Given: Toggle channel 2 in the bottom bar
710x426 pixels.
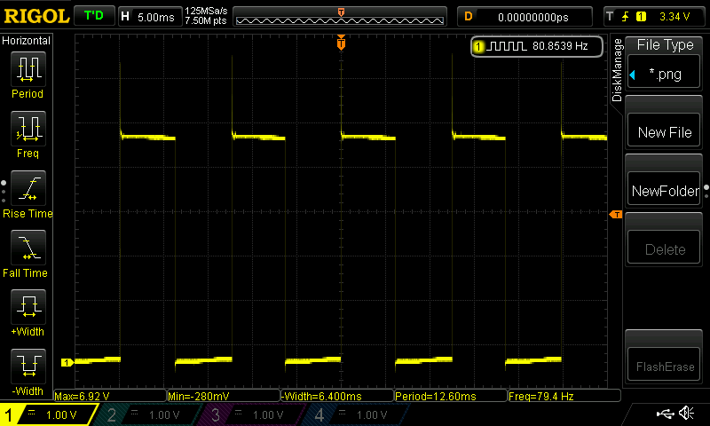Looking at the screenshot, I should pos(149,414).
